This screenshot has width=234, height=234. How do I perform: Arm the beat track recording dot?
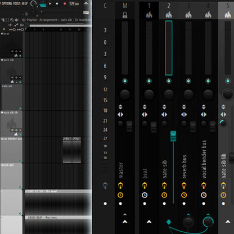click(145, 204)
